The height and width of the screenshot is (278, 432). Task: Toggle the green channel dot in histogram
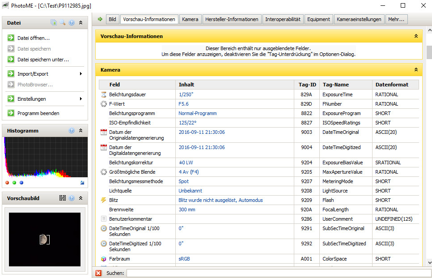[x=14, y=183]
